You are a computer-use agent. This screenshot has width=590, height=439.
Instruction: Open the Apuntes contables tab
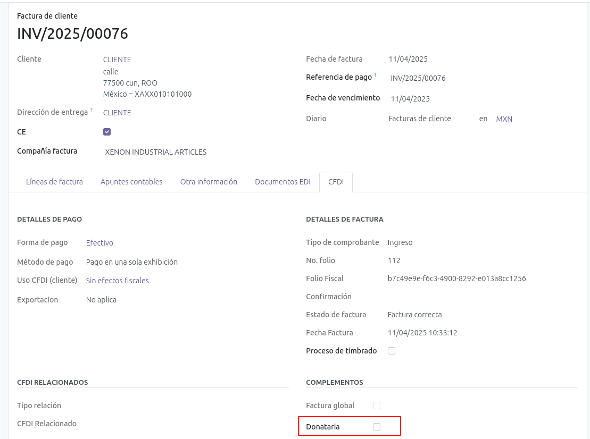pos(131,182)
